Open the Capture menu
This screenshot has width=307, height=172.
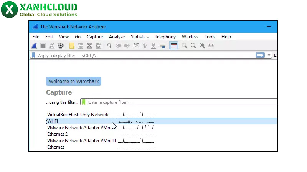[x=95, y=37]
